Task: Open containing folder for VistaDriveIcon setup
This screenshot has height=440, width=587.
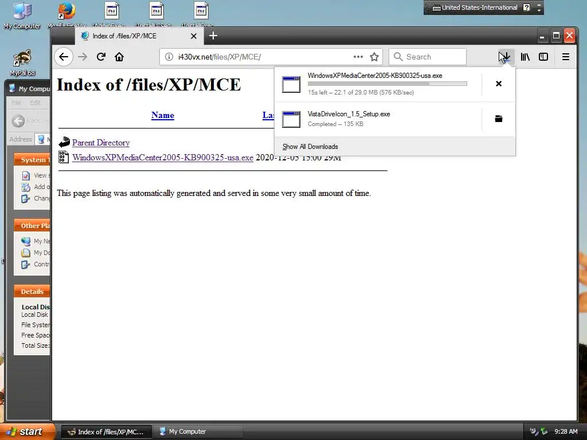Action: (499, 119)
